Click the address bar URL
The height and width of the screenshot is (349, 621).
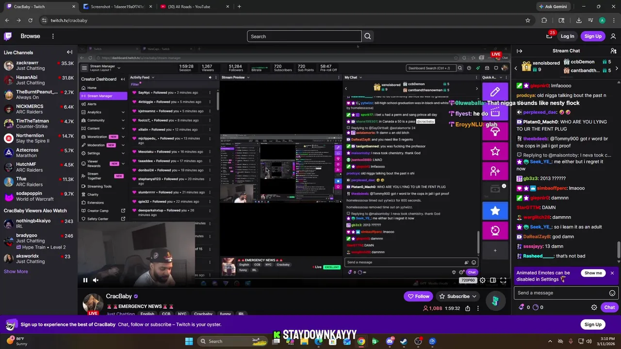[69, 20]
